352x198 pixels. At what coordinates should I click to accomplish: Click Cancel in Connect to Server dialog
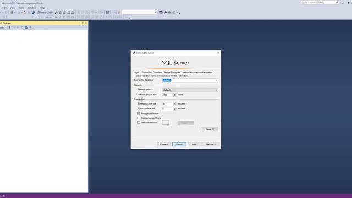pyautogui.click(x=179, y=144)
